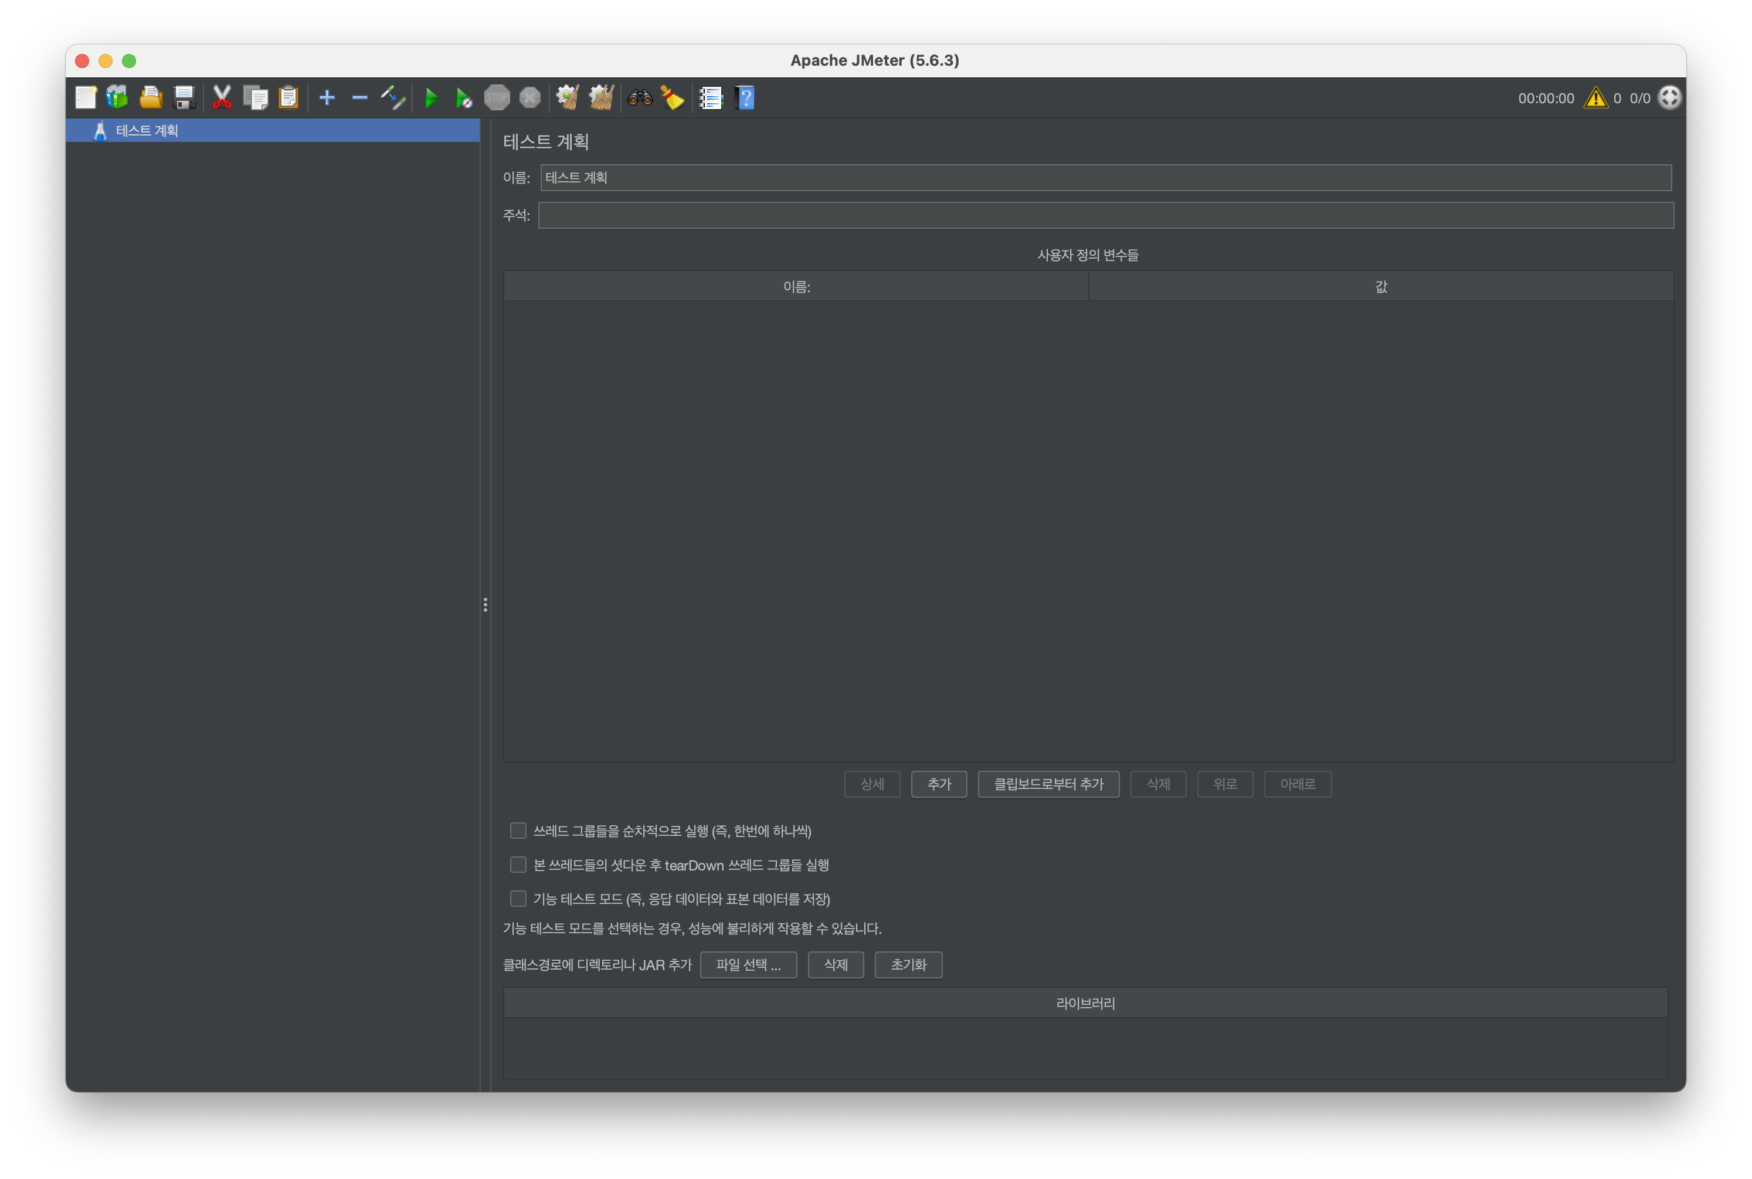Toggle functional test mode checkbox

[x=518, y=899]
